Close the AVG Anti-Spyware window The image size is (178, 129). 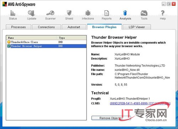174,4
